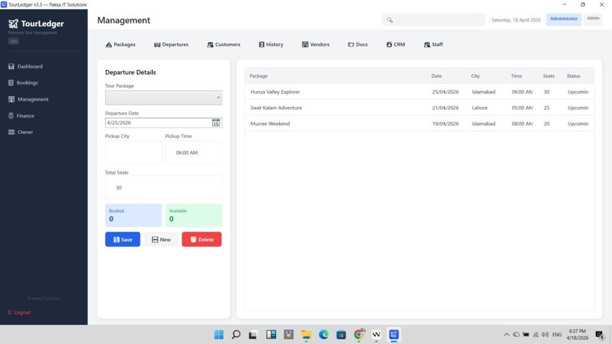Open the Staff section icon
The image size is (612, 344).
pos(427,45)
